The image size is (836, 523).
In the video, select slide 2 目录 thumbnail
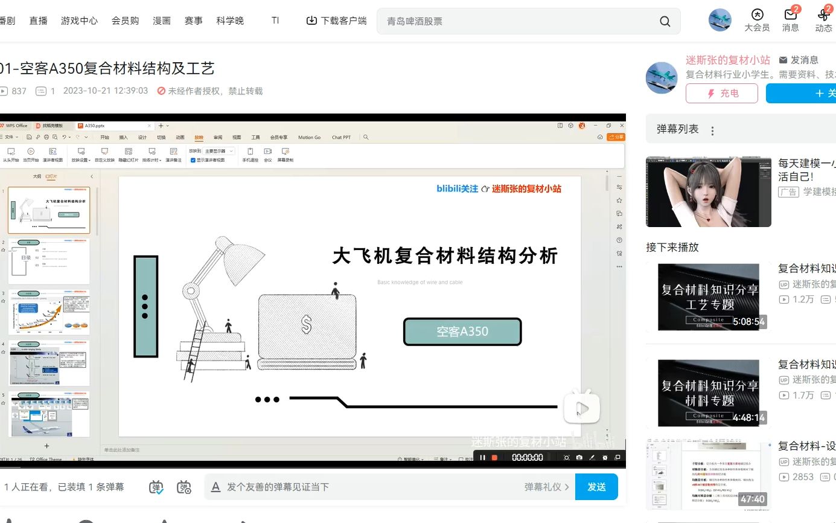[x=49, y=260]
